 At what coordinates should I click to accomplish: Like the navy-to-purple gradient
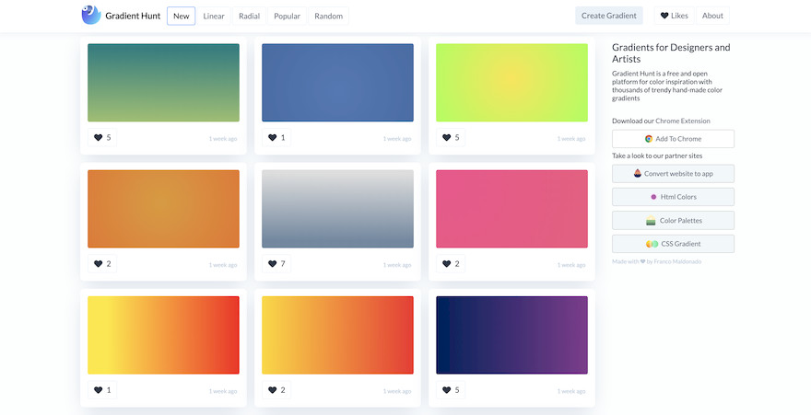click(x=447, y=390)
